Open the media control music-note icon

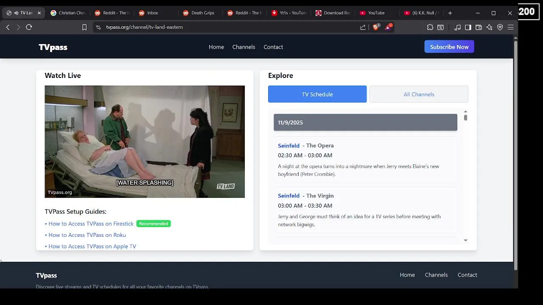[457, 27]
